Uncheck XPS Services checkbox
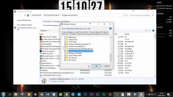 click(x=65, y=58)
